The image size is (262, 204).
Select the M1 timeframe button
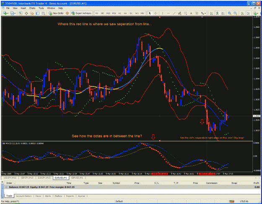97,13
